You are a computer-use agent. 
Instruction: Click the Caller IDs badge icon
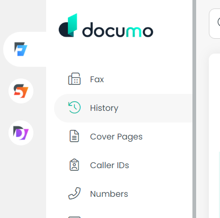(x=74, y=165)
